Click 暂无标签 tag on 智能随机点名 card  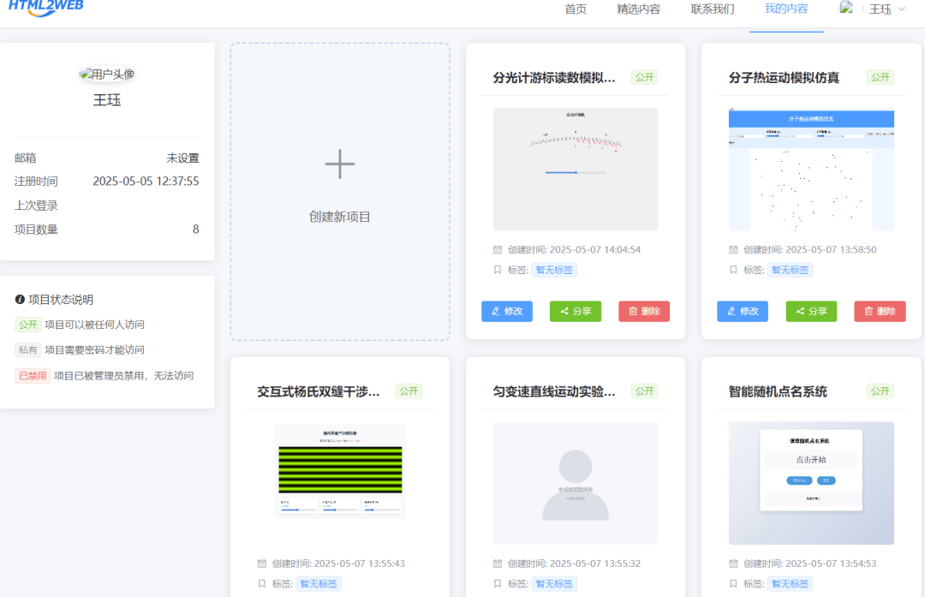(x=790, y=583)
